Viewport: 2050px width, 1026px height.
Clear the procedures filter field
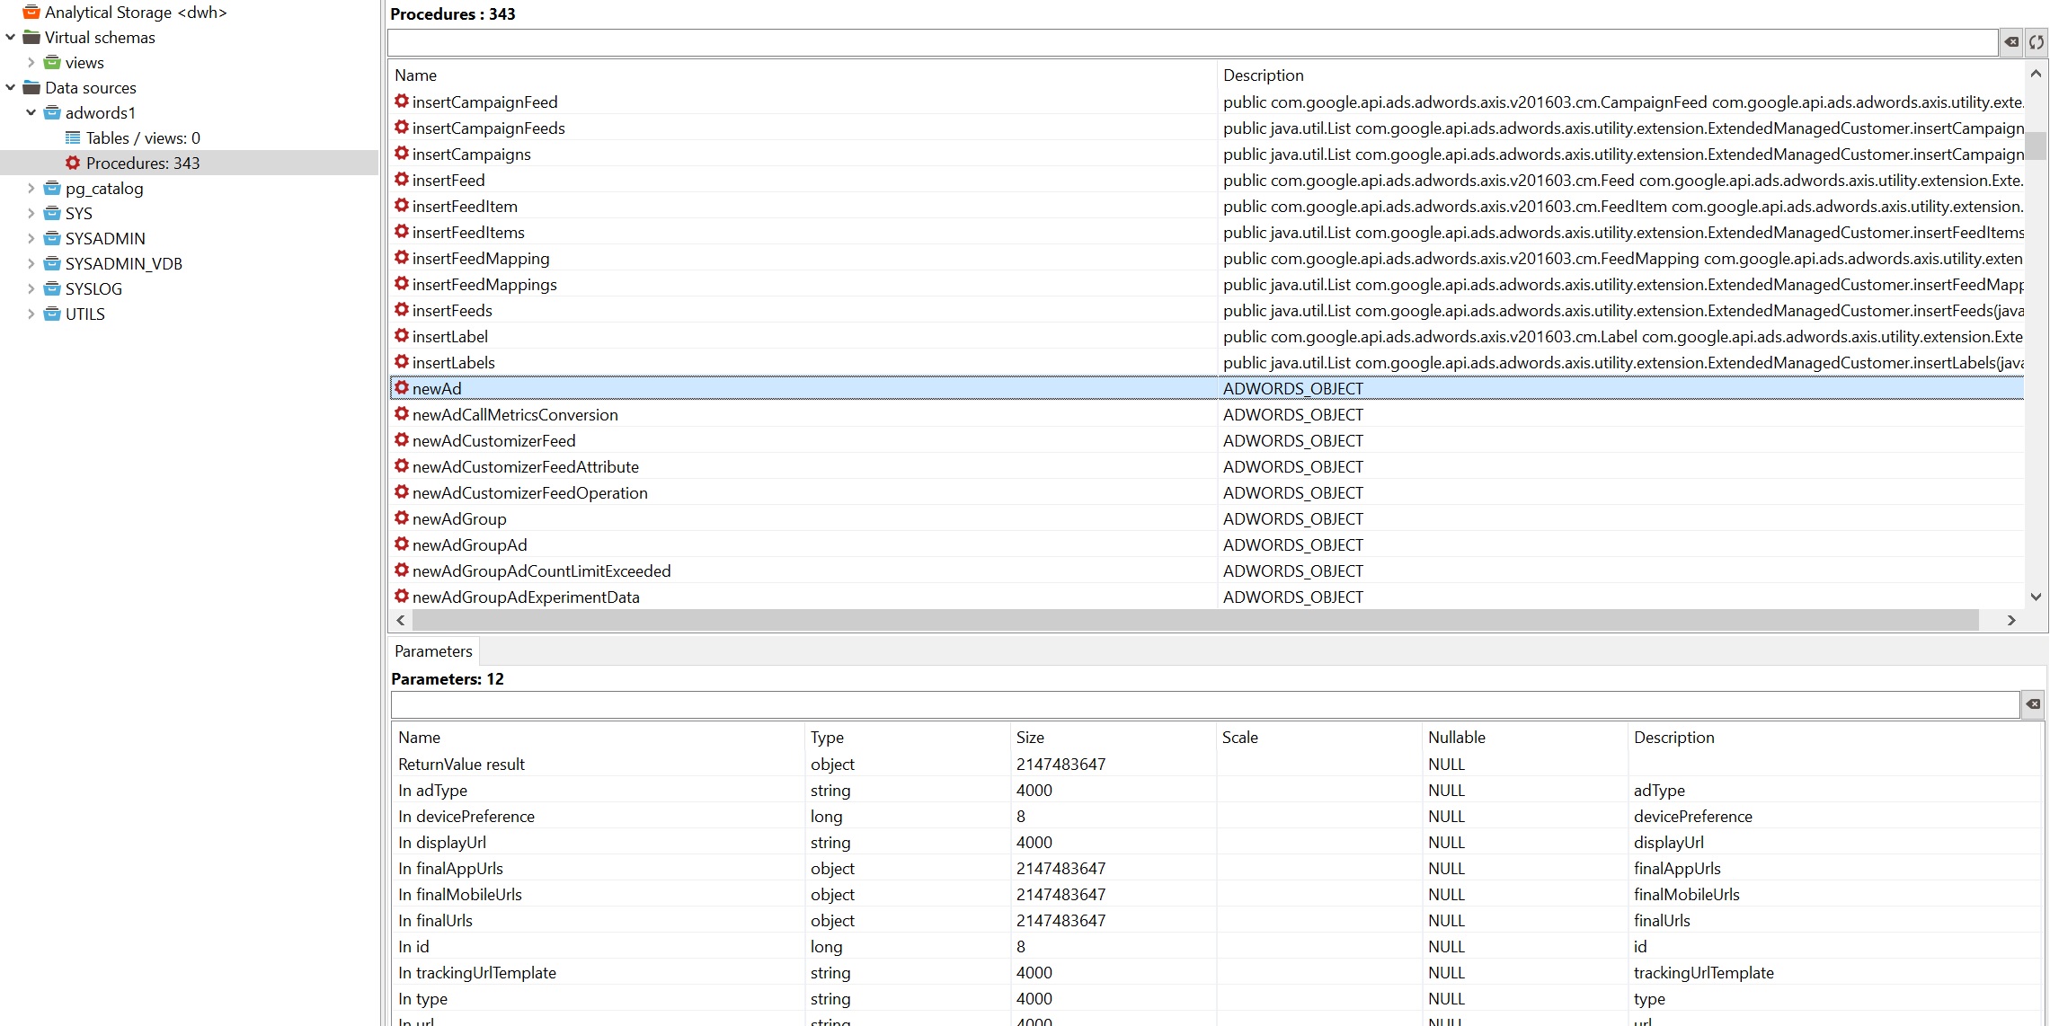(x=2011, y=42)
